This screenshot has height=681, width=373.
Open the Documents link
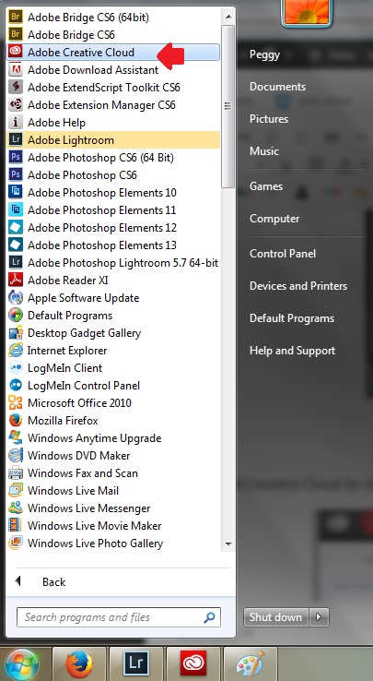click(277, 87)
